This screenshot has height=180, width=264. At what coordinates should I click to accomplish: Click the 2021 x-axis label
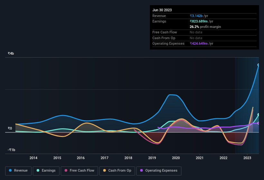[x=200, y=158]
